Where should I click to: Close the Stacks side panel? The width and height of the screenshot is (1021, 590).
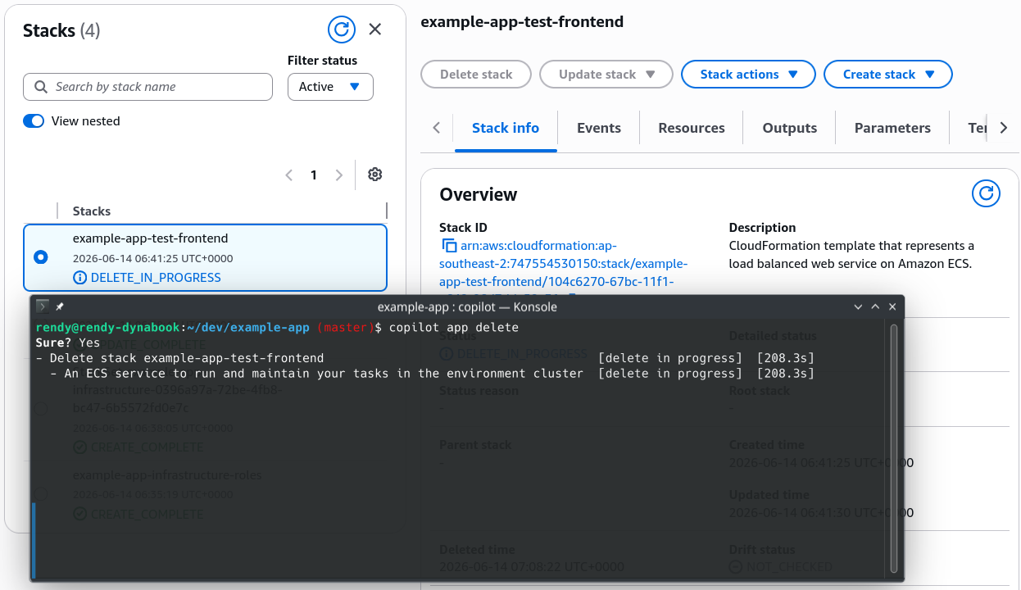point(375,29)
